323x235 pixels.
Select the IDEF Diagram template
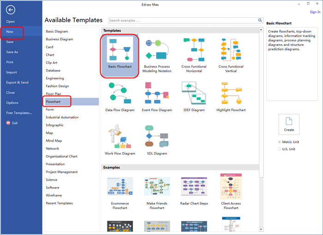pyautogui.click(x=194, y=97)
